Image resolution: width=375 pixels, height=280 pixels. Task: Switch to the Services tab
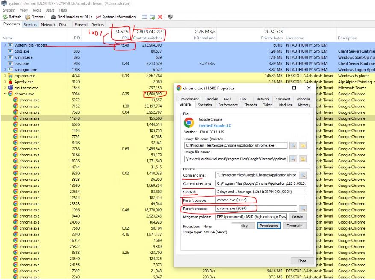pos(30,25)
